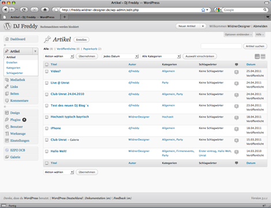Click the Artikel suchen button

point(255,46)
